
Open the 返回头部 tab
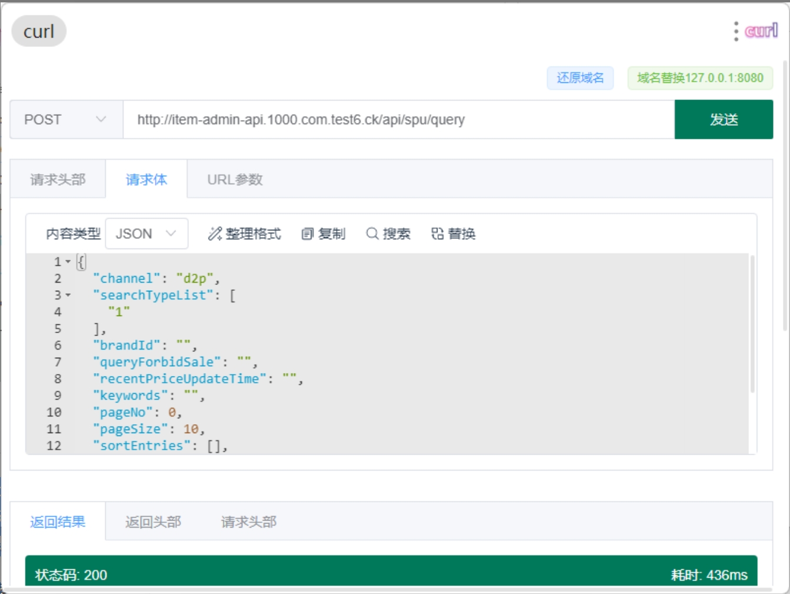click(x=153, y=522)
